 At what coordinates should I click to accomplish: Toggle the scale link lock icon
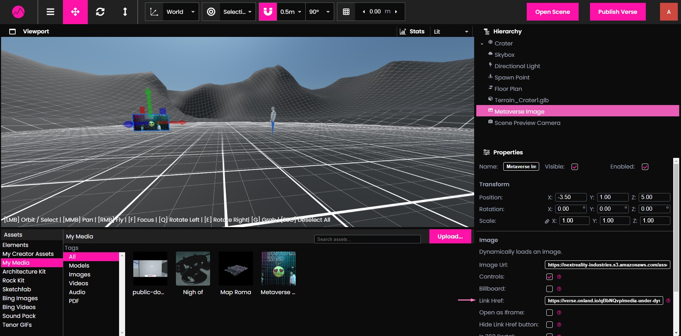[x=547, y=221]
